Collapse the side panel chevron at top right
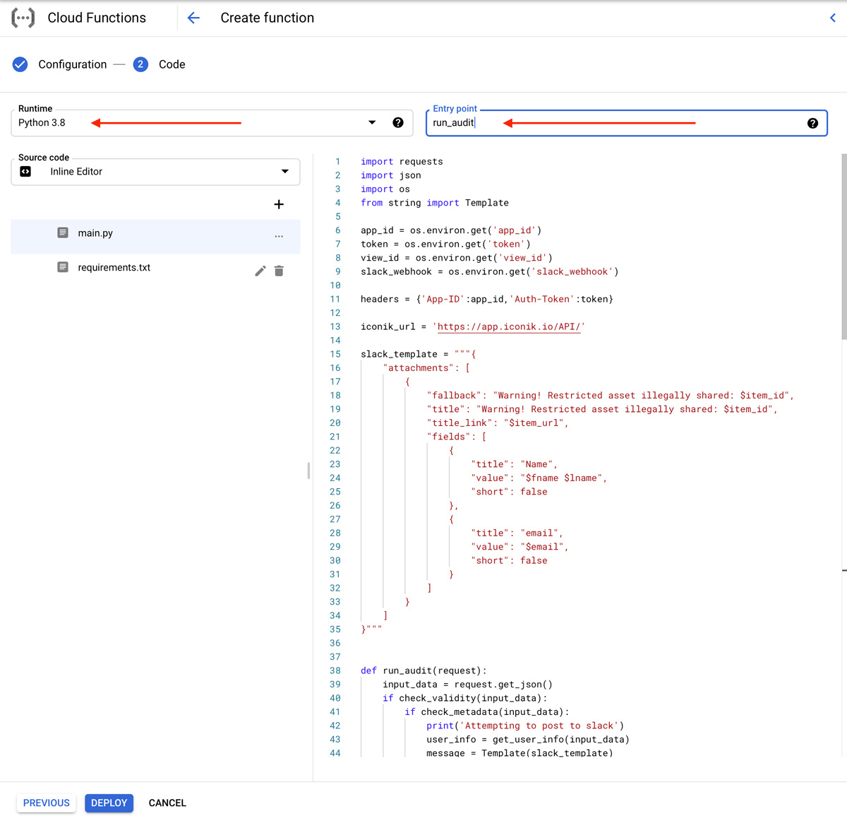This screenshot has height=821, width=847. click(x=832, y=18)
